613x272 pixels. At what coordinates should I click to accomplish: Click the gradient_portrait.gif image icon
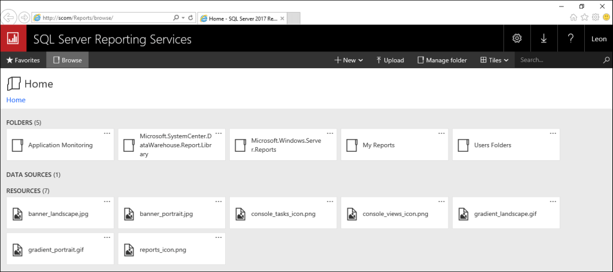[x=17, y=250]
